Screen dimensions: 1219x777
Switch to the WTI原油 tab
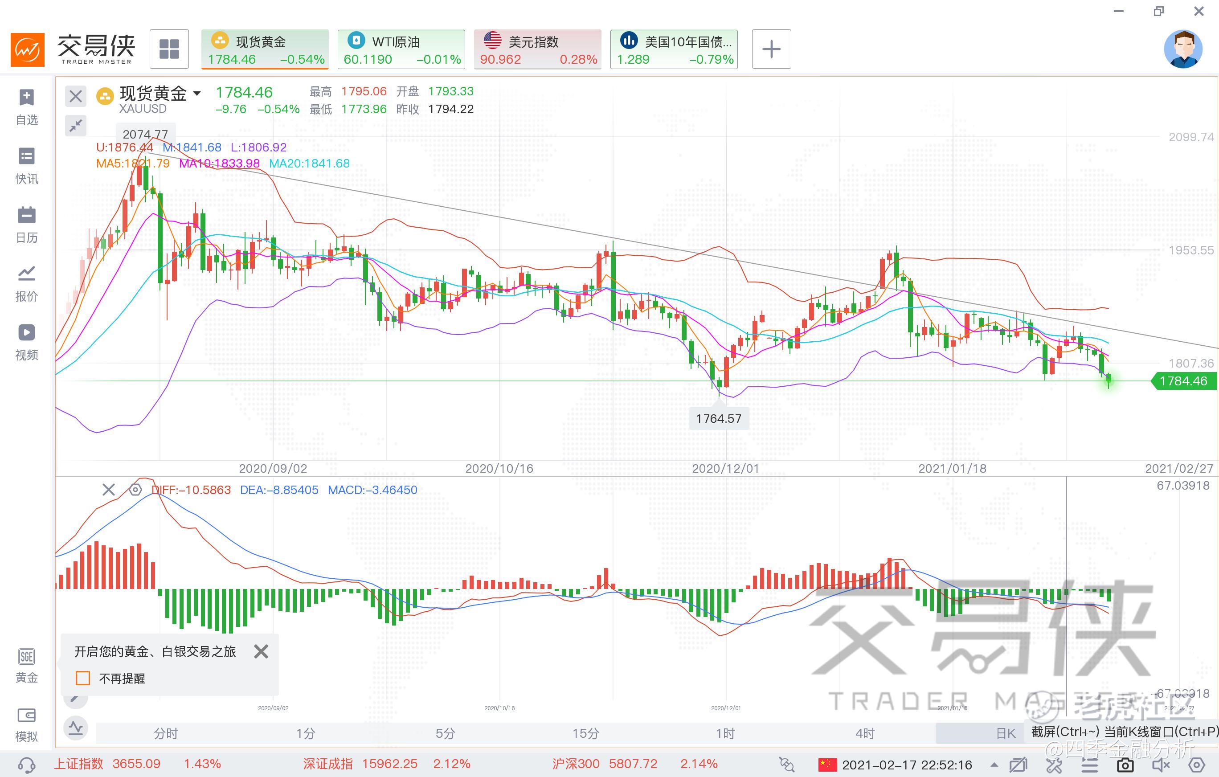point(401,49)
